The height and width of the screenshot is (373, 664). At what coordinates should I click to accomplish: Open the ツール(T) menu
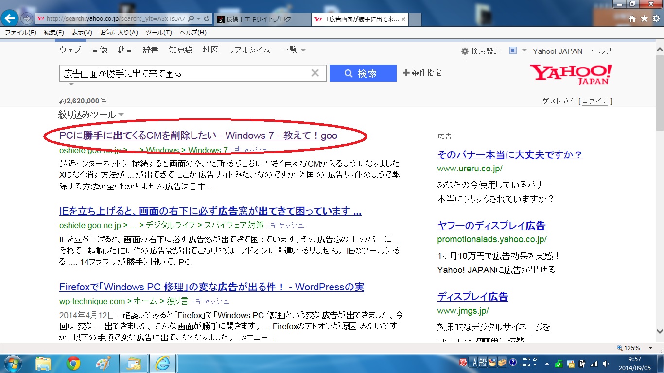[x=159, y=33]
